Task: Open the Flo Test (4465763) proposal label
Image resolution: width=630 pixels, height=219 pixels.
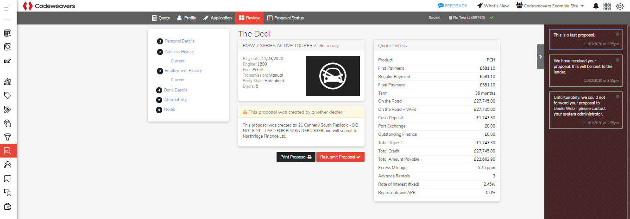Action: [467, 18]
